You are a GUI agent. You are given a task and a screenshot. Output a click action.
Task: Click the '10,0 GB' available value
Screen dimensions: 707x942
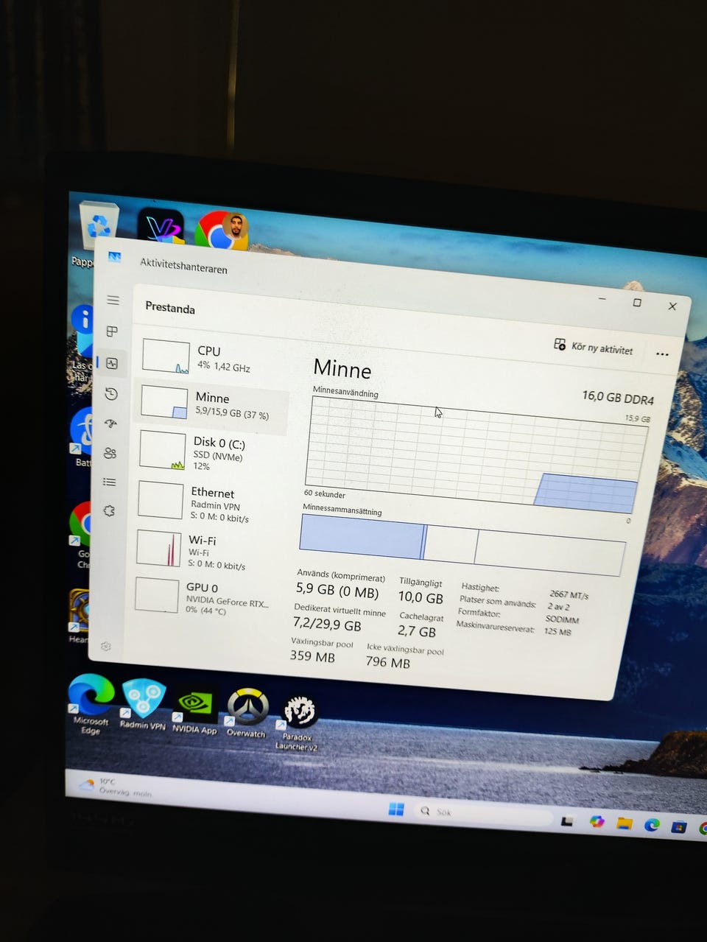coord(421,597)
